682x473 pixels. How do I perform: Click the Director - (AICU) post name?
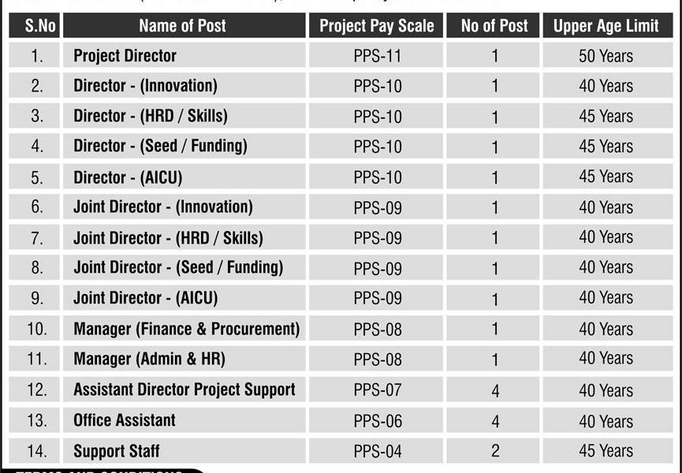128,177
